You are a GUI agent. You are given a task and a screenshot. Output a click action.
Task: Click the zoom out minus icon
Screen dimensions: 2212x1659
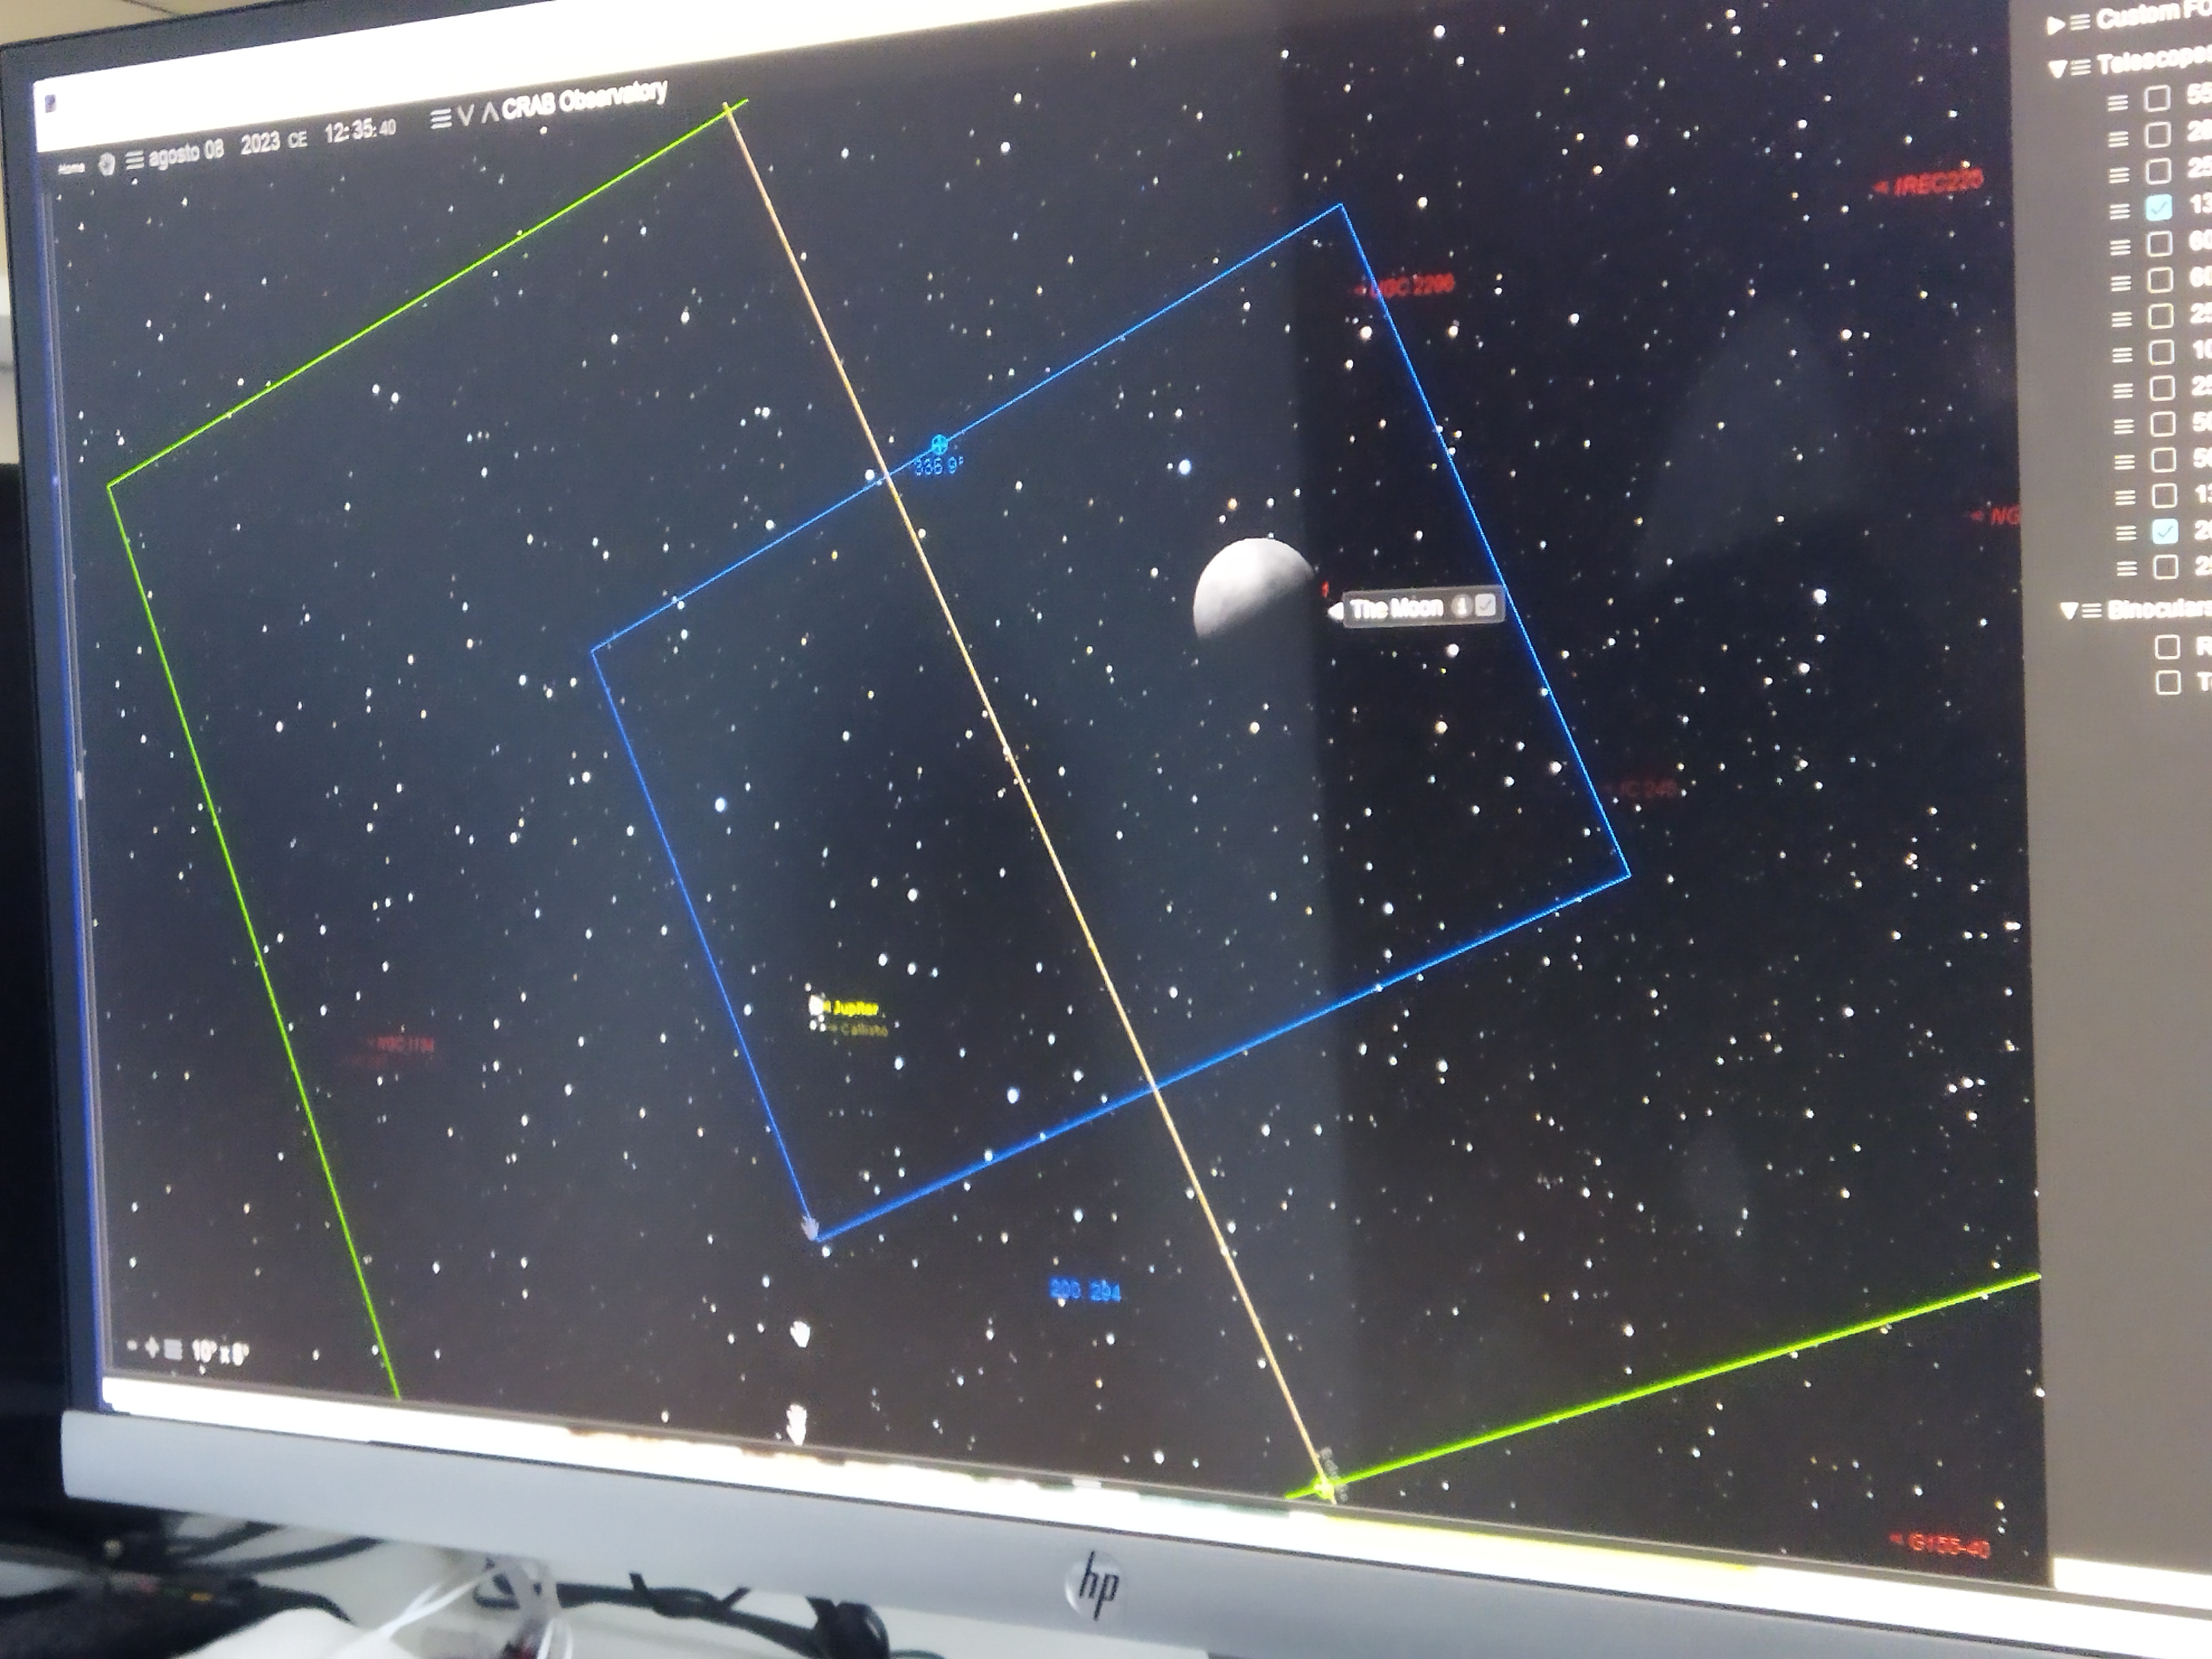[132, 1347]
